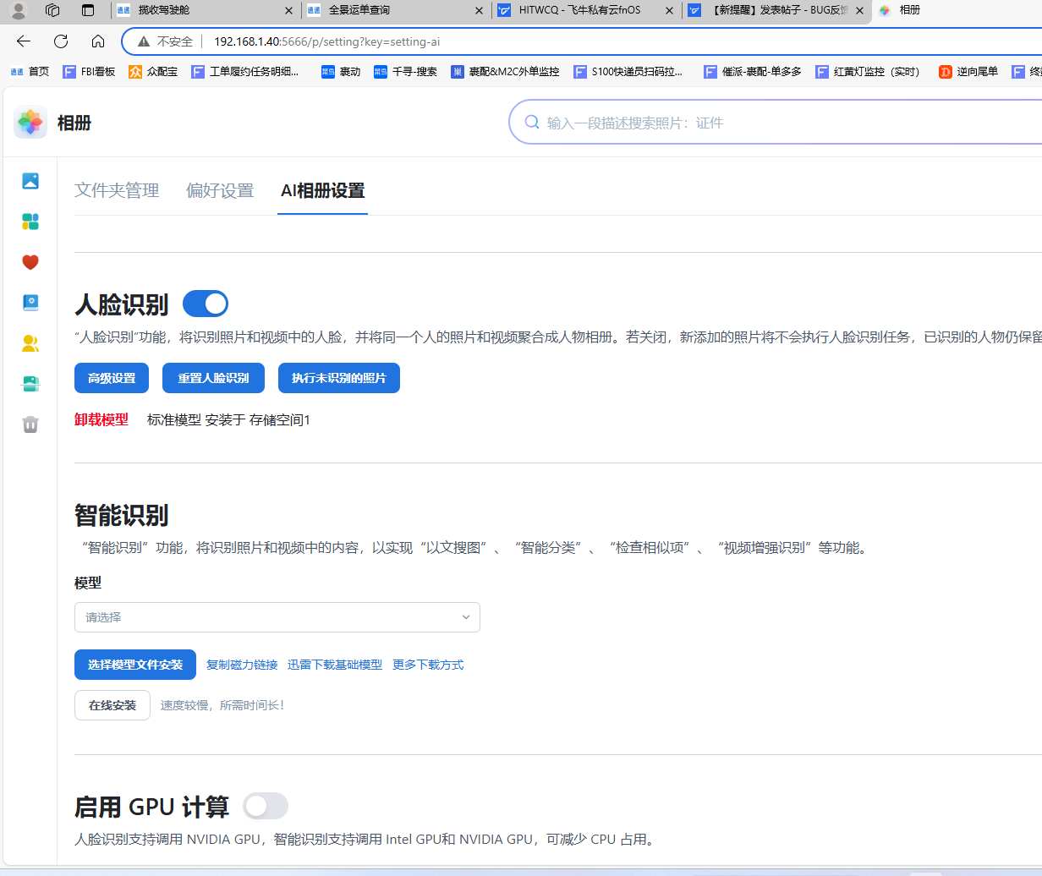Click the 不安全 warning icon
The image size is (1042, 876).
(144, 41)
